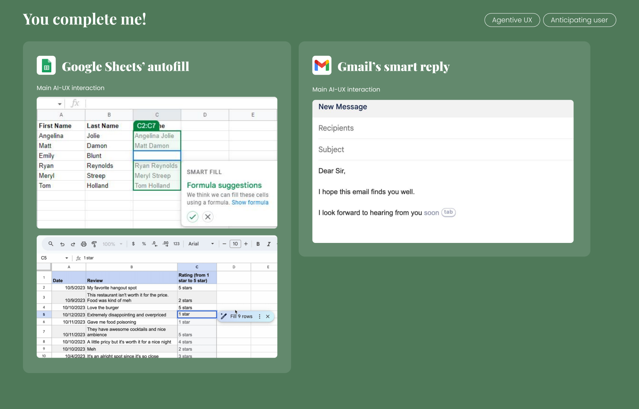Click the increase decimal places icon
The image size is (639, 409).
pyautogui.click(x=165, y=244)
